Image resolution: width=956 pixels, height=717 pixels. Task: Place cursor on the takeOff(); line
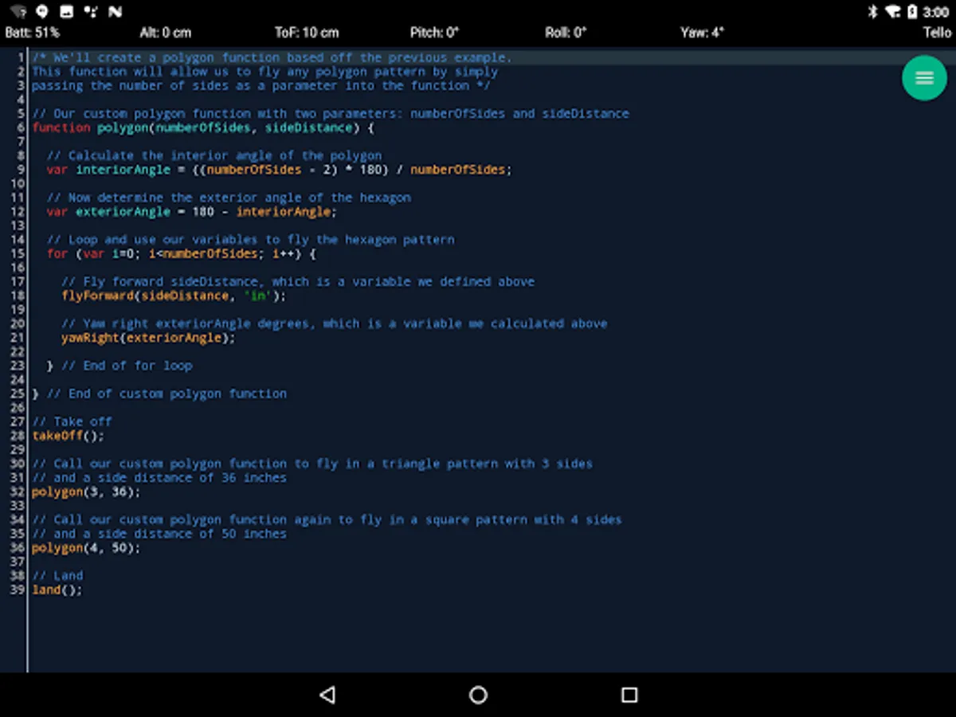(68, 436)
